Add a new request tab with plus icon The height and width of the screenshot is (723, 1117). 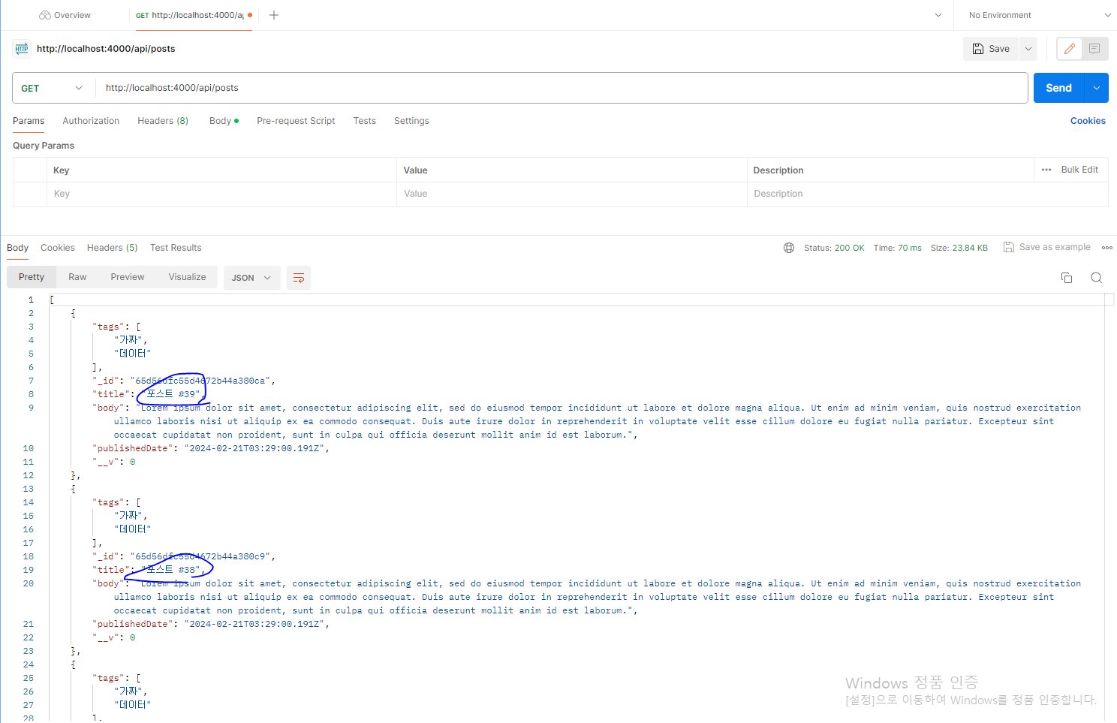coord(274,15)
